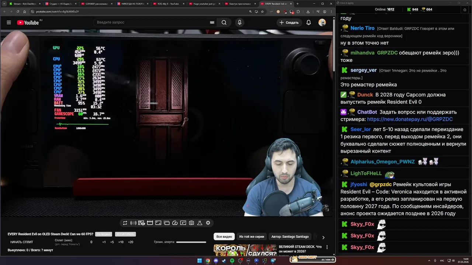
Task: Toggle the loop icon in player toolbar
Action: click(x=125, y=223)
